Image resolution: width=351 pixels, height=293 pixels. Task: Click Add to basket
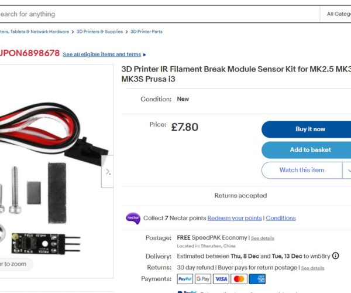pos(306,149)
